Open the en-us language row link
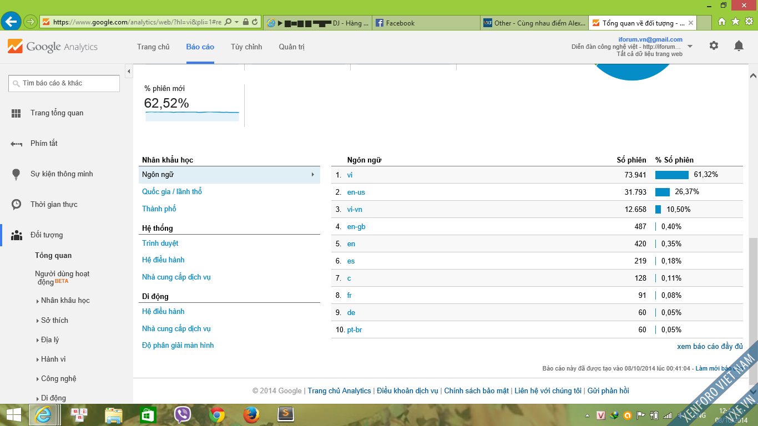The height and width of the screenshot is (426, 758). point(356,192)
